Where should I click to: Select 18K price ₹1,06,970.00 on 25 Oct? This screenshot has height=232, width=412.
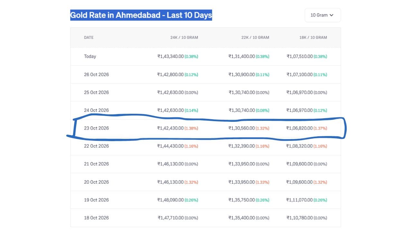click(300, 92)
